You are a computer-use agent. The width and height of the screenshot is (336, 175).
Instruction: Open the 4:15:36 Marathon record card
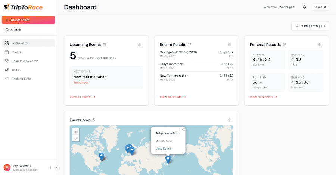306,82
